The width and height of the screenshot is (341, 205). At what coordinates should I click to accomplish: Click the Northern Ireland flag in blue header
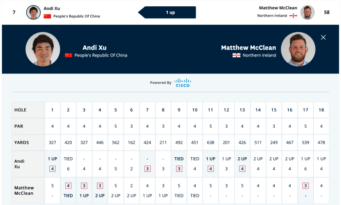[236, 56]
